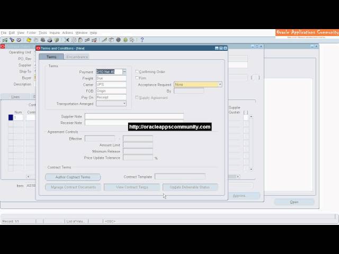
Task: Click the Num field of line 1
Action: [18, 117]
